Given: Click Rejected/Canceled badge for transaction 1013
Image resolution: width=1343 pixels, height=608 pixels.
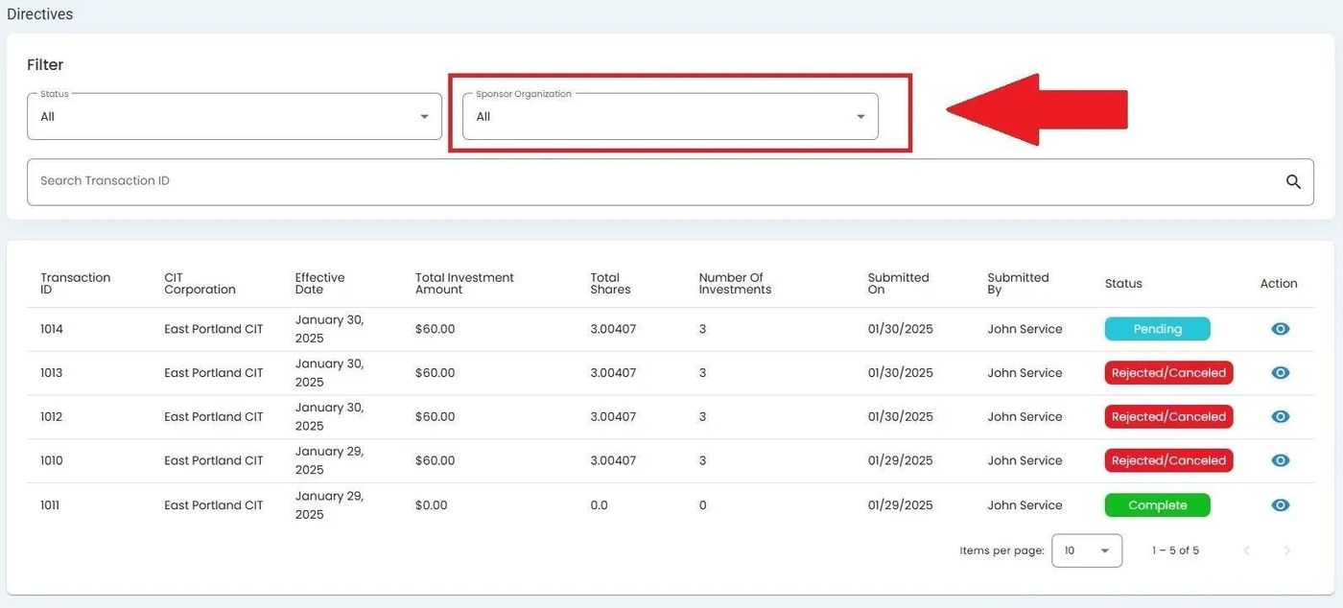Looking at the screenshot, I should [x=1168, y=373].
